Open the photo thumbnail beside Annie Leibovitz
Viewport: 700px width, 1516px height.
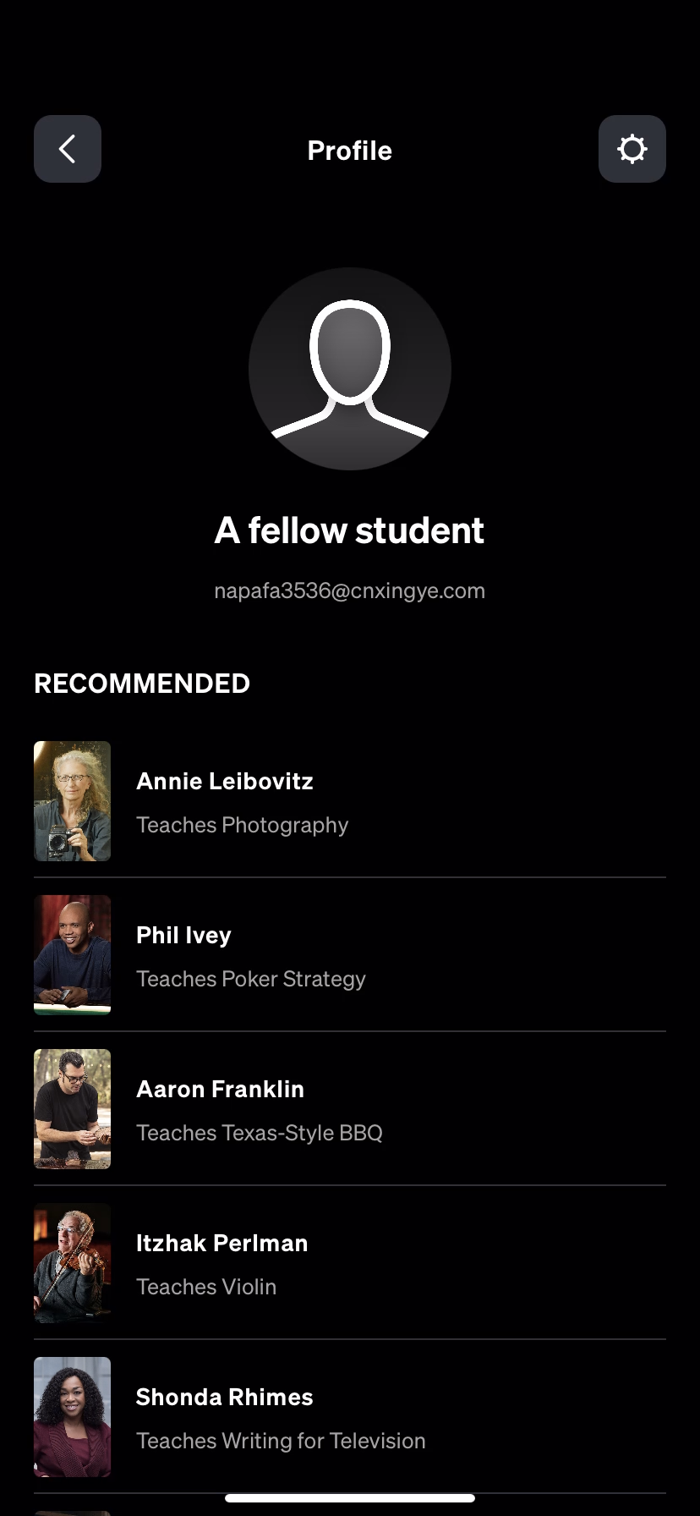tap(72, 801)
